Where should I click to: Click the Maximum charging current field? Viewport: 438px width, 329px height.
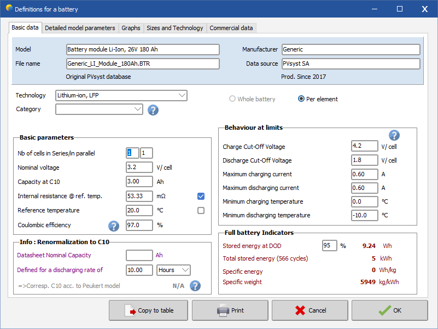click(365, 174)
